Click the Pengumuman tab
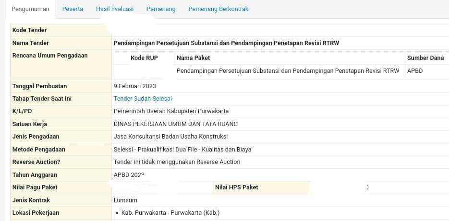 pos(30,9)
